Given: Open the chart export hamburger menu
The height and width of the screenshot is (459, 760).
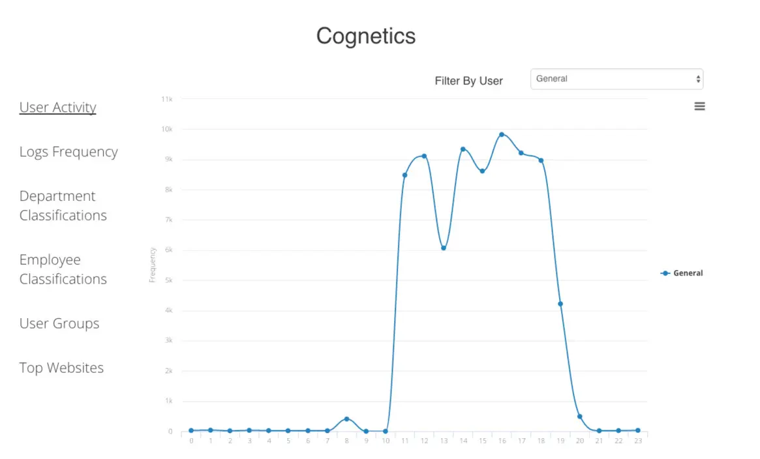Looking at the screenshot, I should [699, 106].
